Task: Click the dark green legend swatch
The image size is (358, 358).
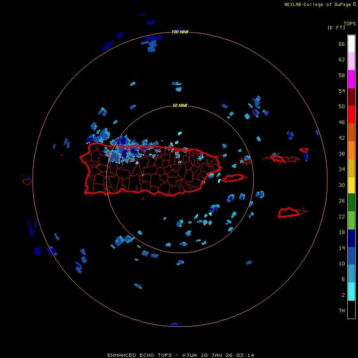Action: [351, 202]
